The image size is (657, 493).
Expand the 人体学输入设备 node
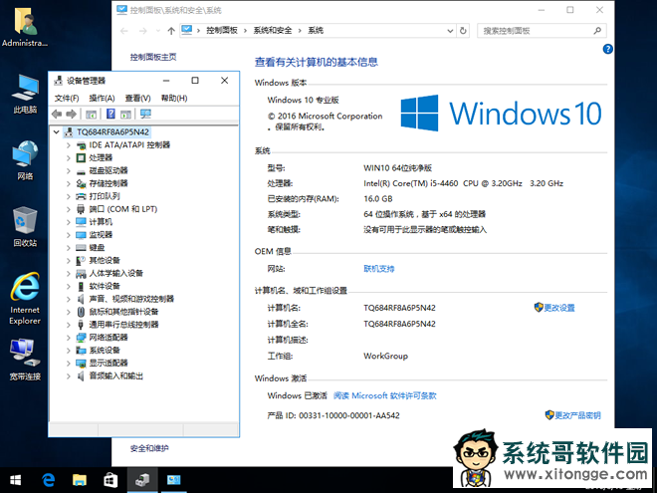(x=69, y=274)
